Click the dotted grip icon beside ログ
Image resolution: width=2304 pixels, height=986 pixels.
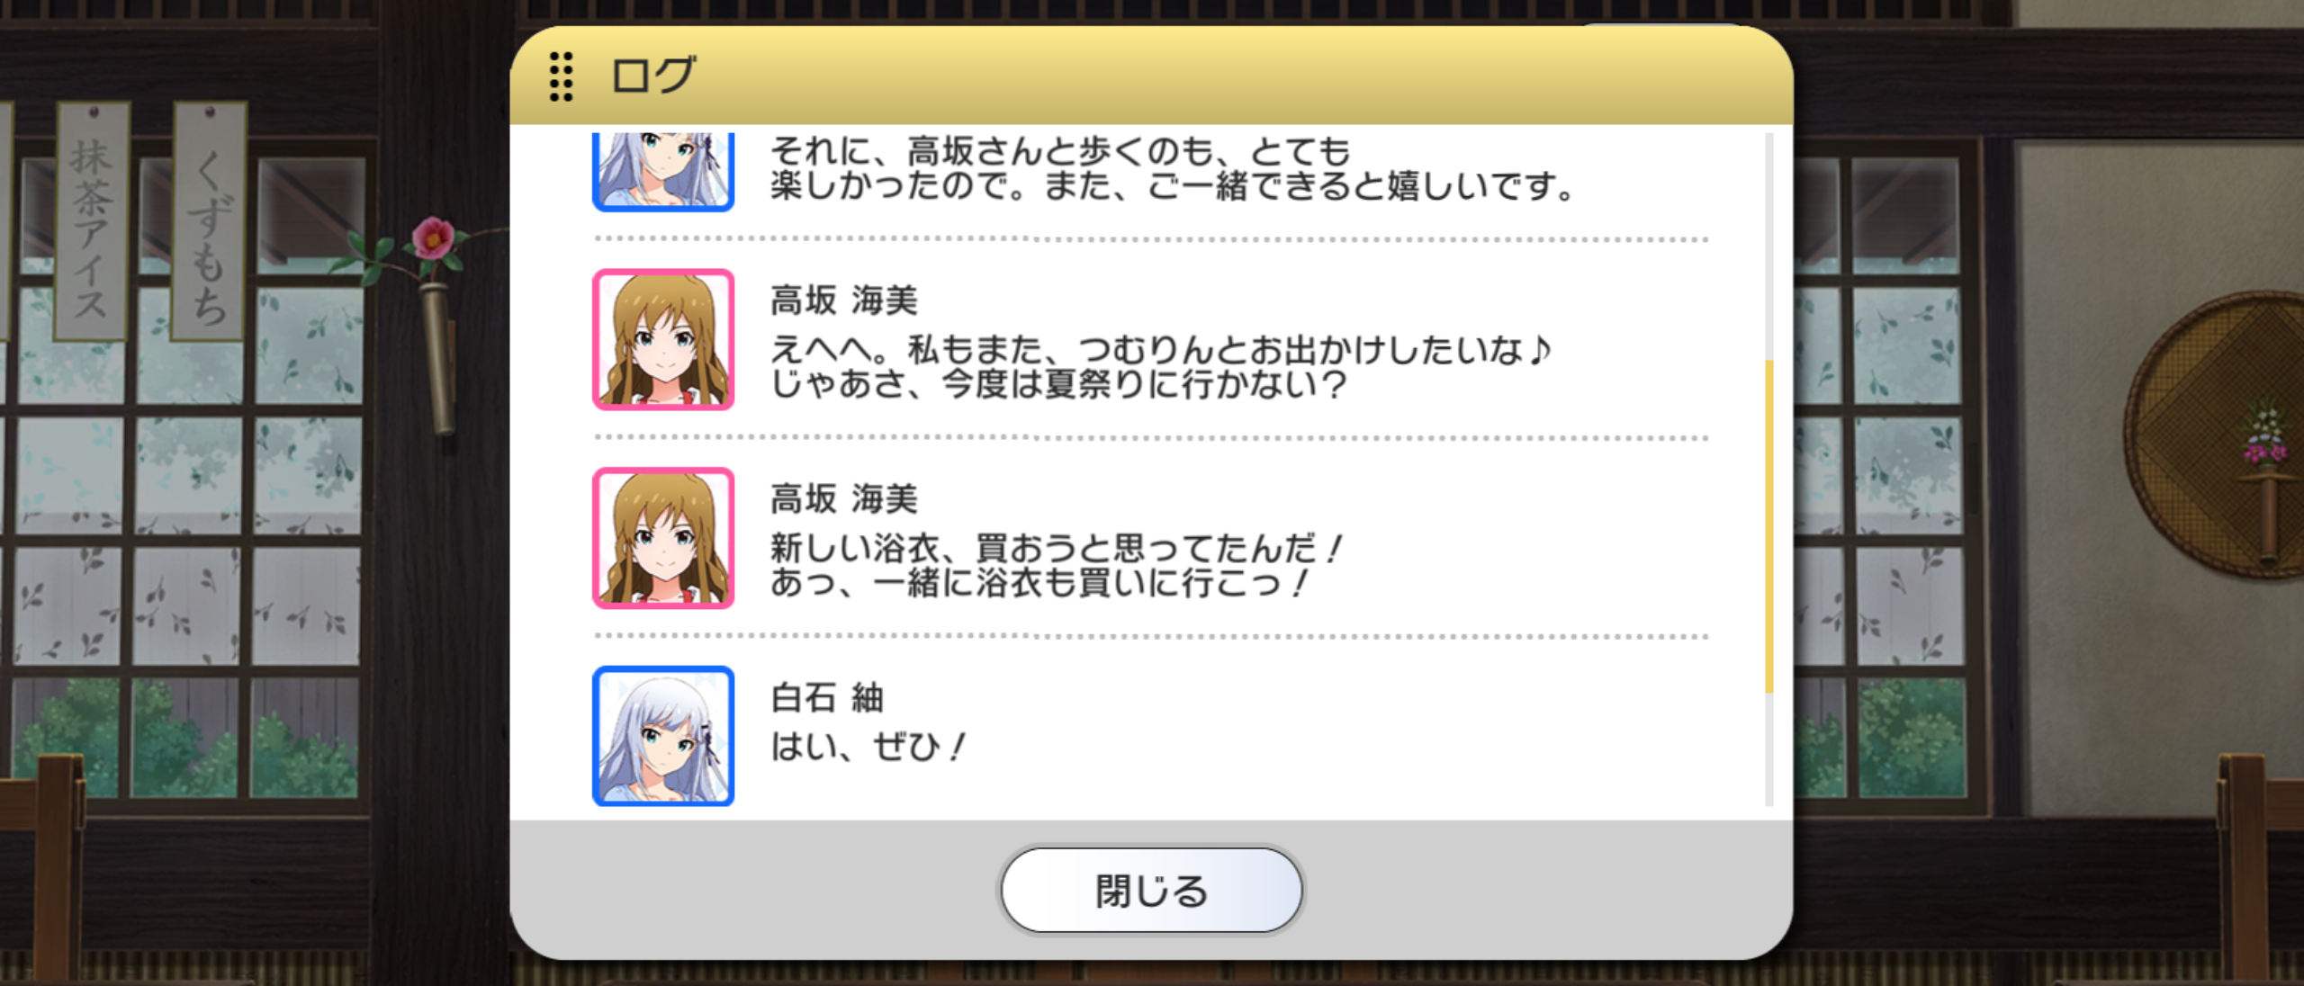click(x=561, y=76)
